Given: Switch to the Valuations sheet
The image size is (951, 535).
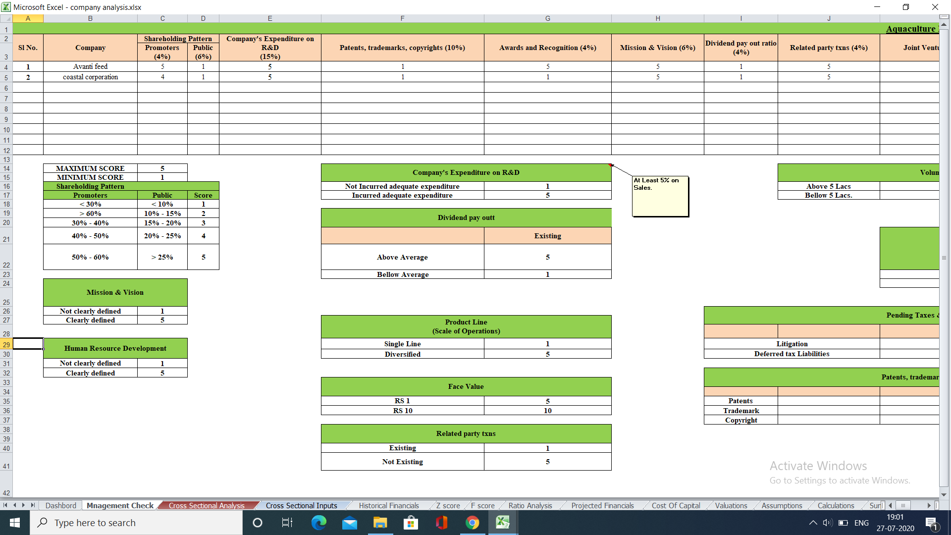Looking at the screenshot, I should [x=731, y=506].
